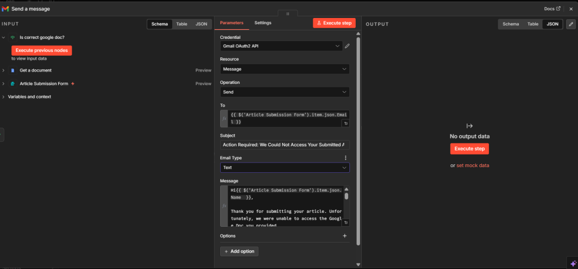Screen dimensions: 578x269
Task: Switch output view to Schema
Action: (x=511, y=24)
